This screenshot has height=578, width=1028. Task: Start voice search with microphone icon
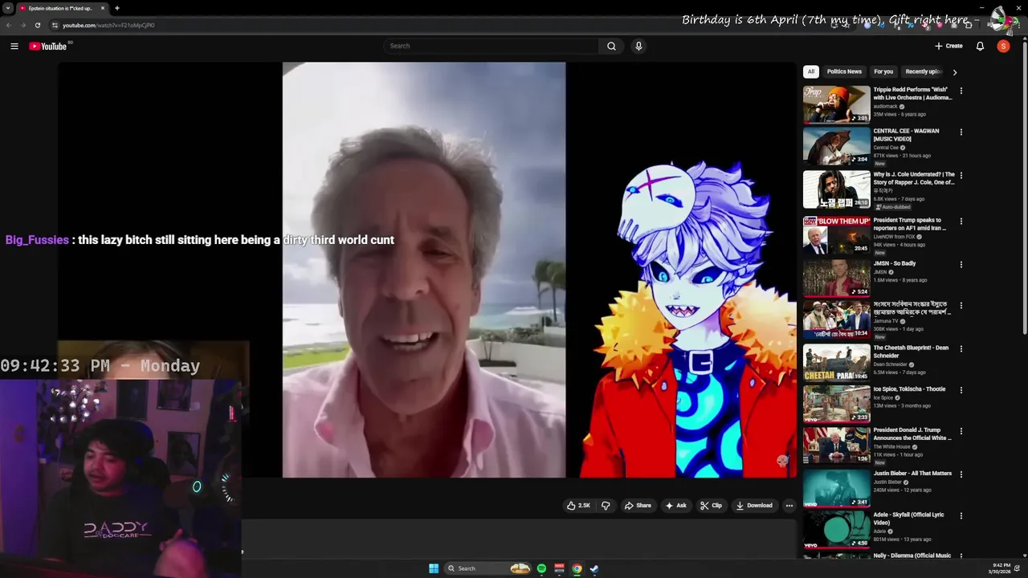pos(638,46)
